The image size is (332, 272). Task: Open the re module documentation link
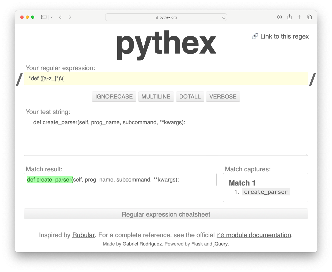pyautogui.click(x=254, y=235)
